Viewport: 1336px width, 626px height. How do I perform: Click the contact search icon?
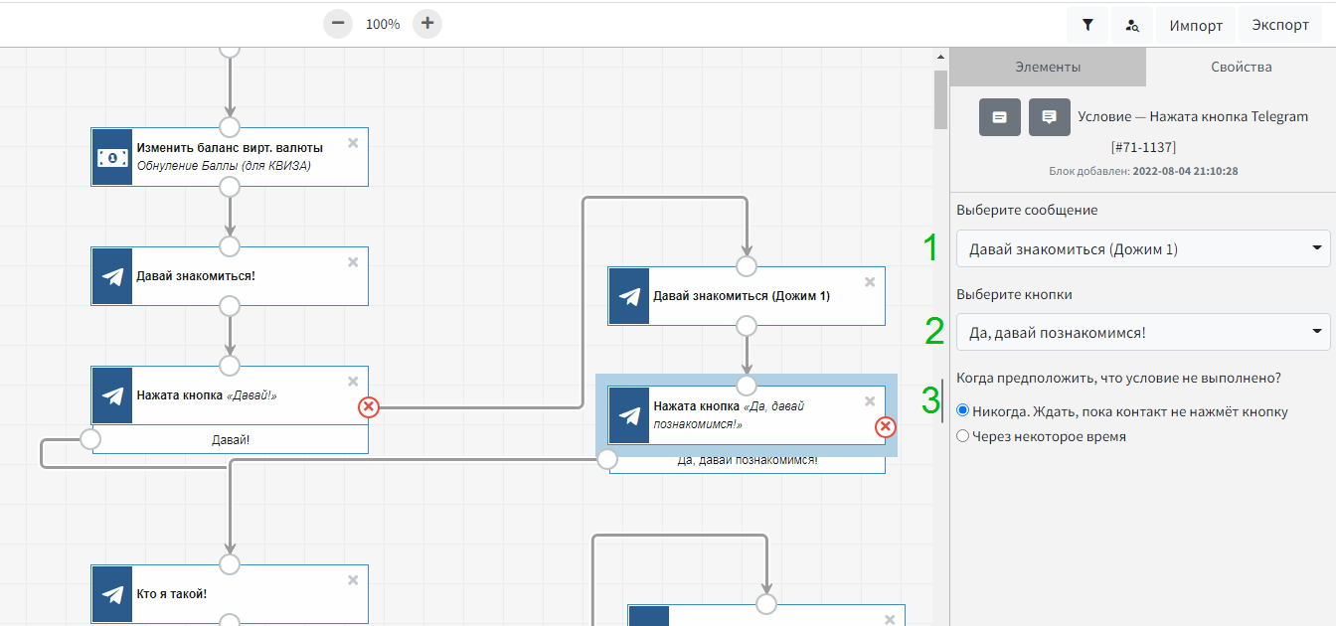(x=1132, y=25)
